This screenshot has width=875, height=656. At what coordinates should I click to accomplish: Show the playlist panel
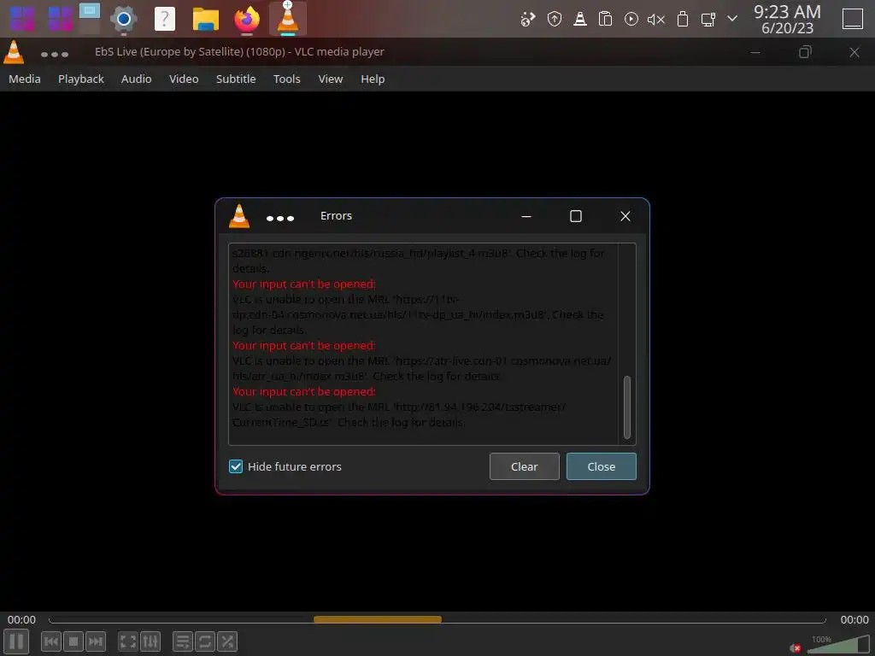click(183, 641)
